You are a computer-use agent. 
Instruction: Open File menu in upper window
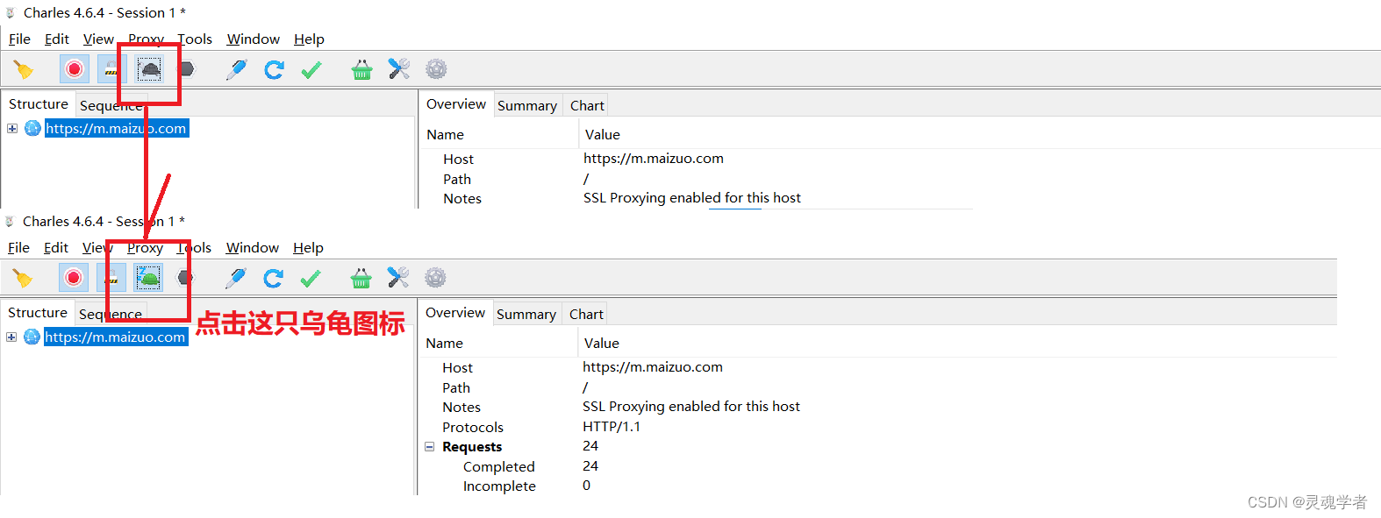(x=19, y=39)
